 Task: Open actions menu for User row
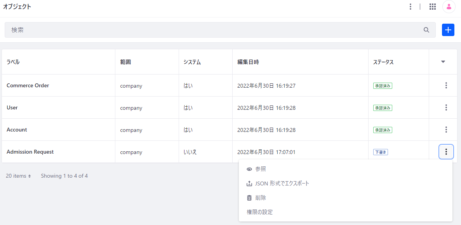446,107
